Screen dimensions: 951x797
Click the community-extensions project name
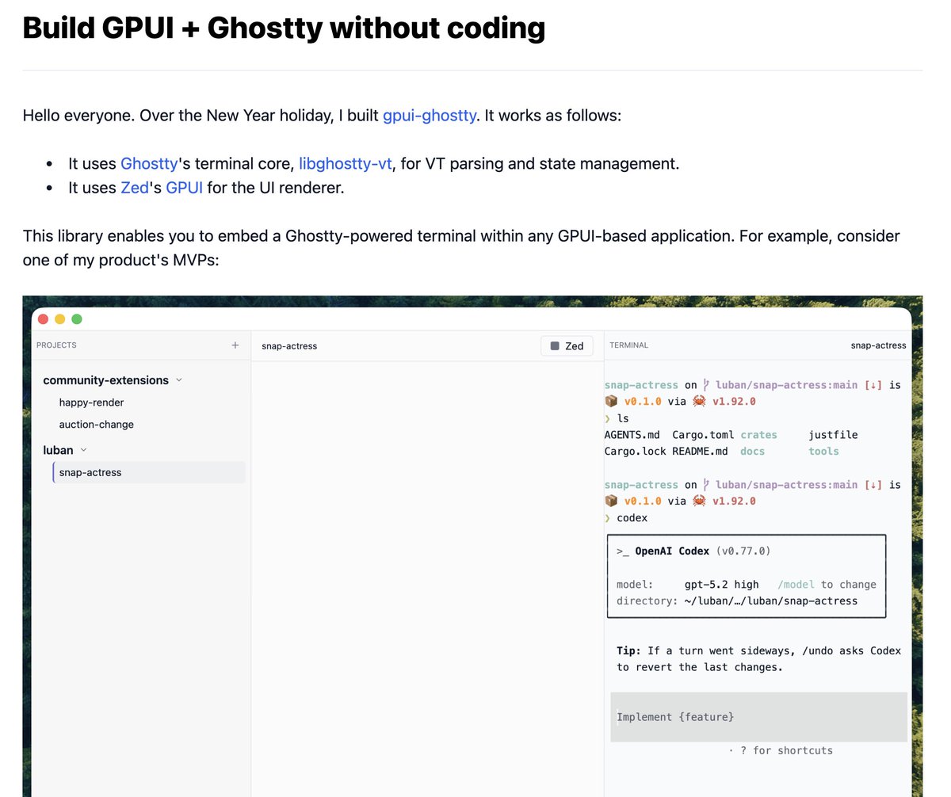click(x=105, y=380)
